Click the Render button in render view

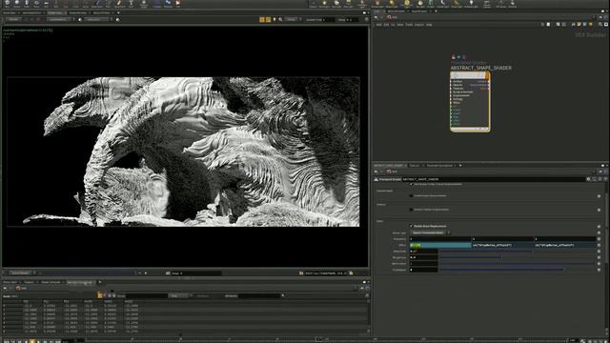[x=13, y=19]
